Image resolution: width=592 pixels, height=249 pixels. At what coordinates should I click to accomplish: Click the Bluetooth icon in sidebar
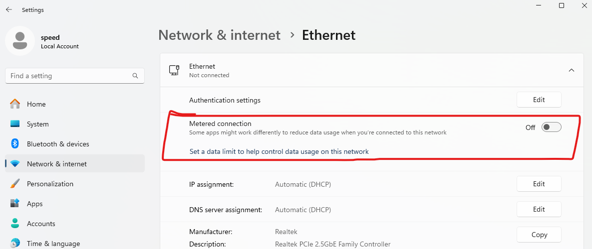click(15, 144)
